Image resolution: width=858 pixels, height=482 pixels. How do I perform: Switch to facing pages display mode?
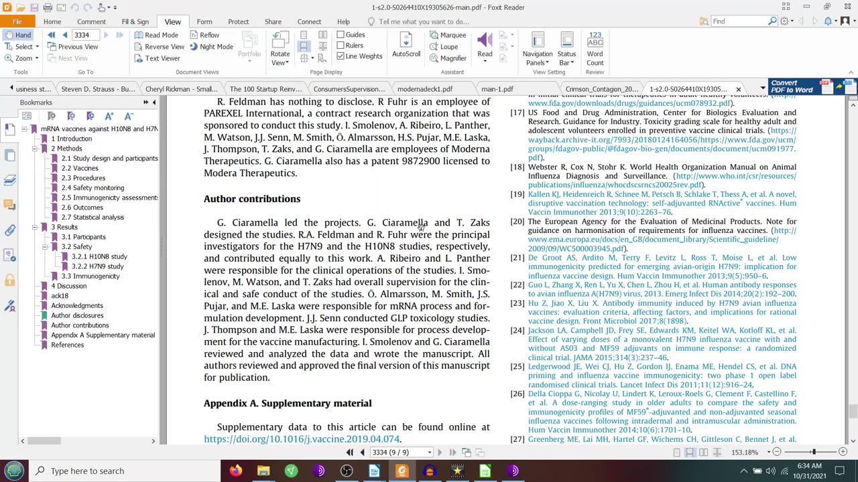[323, 35]
